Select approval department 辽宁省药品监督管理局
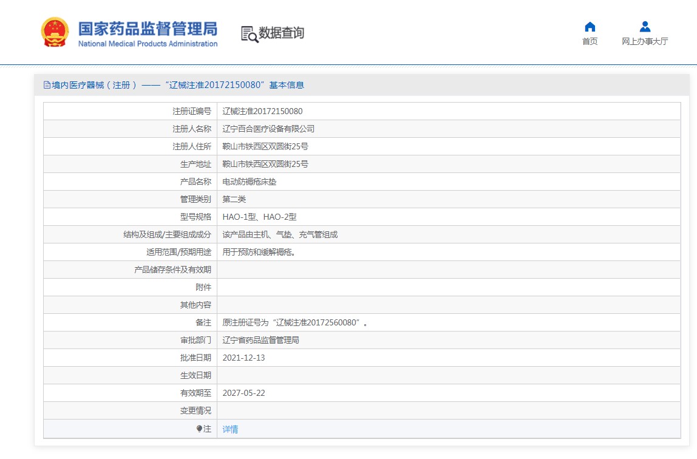The width and height of the screenshot is (697, 459). [261, 340]
